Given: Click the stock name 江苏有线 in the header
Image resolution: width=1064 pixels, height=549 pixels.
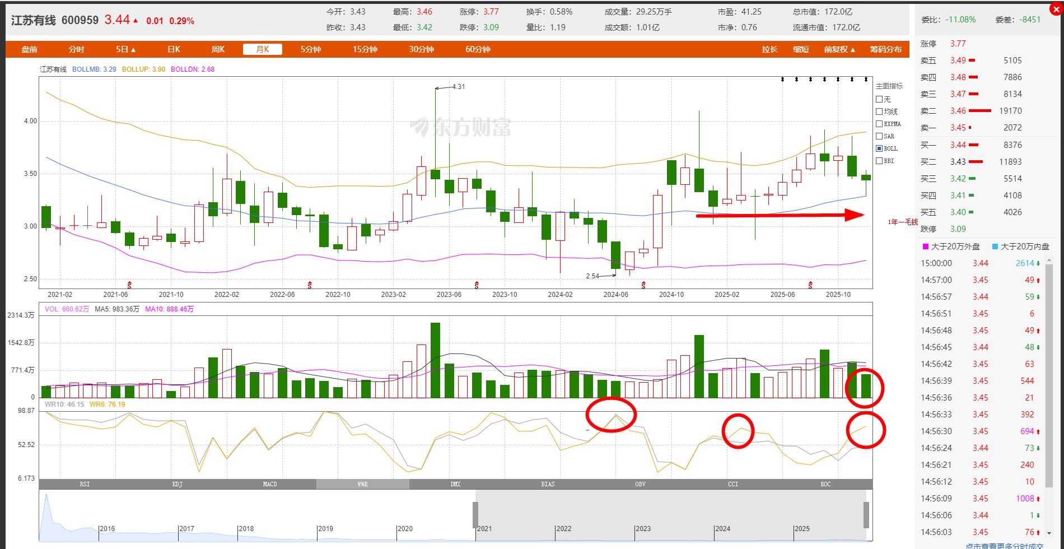Looking at the screenshot, I should [34, 20].
